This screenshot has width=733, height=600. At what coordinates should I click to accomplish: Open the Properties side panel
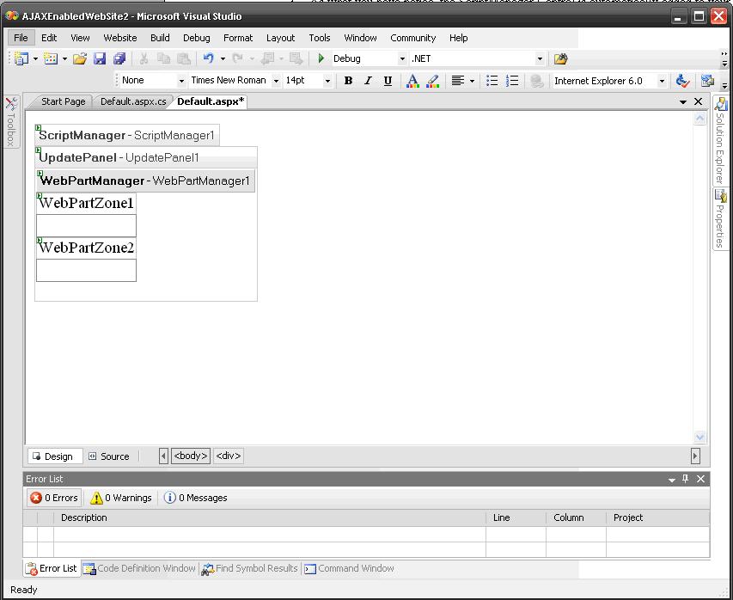(720, 218)
